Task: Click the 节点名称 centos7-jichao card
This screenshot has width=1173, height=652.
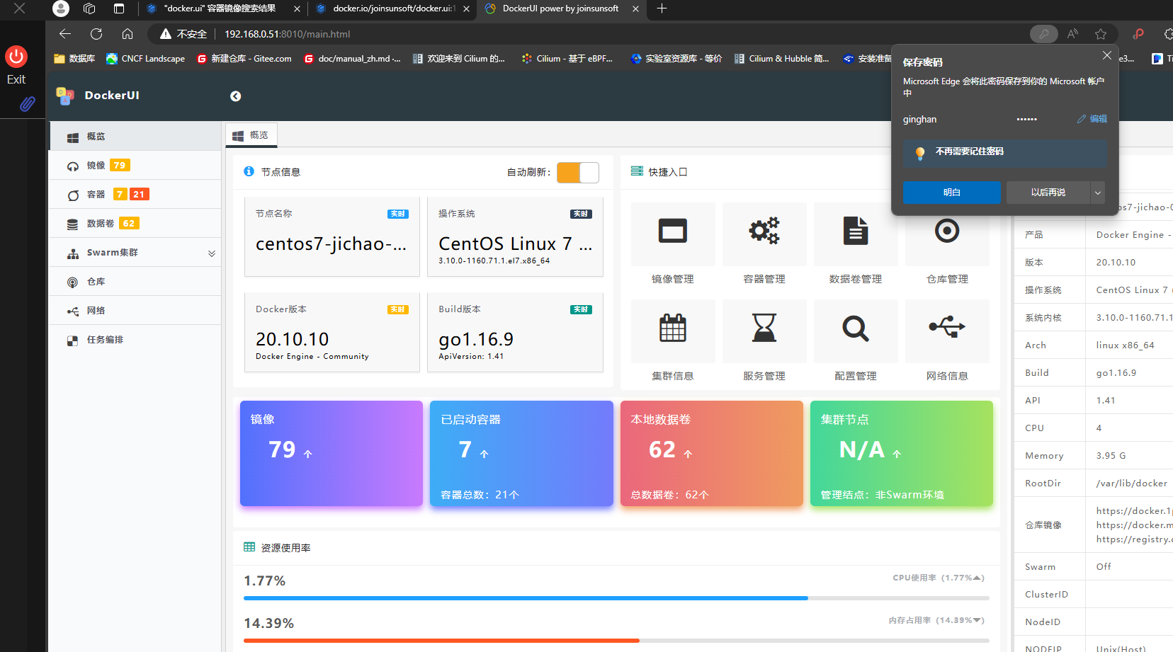Action: [332, 236]
